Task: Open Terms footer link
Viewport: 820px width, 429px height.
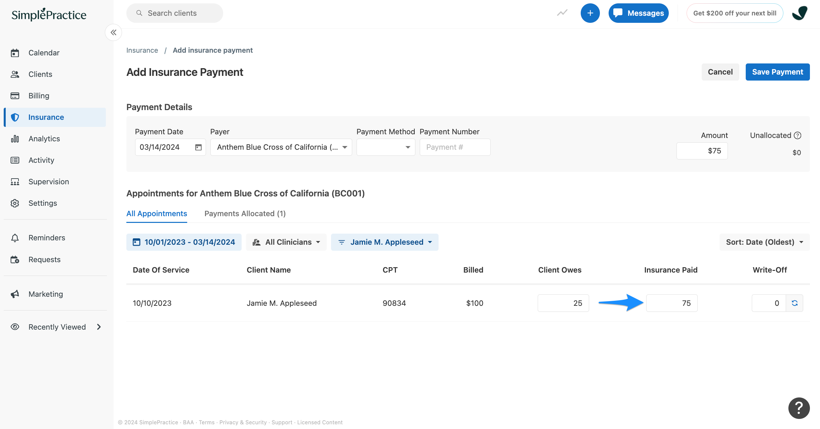Action: pyautogui.click(x=206, y=422)
